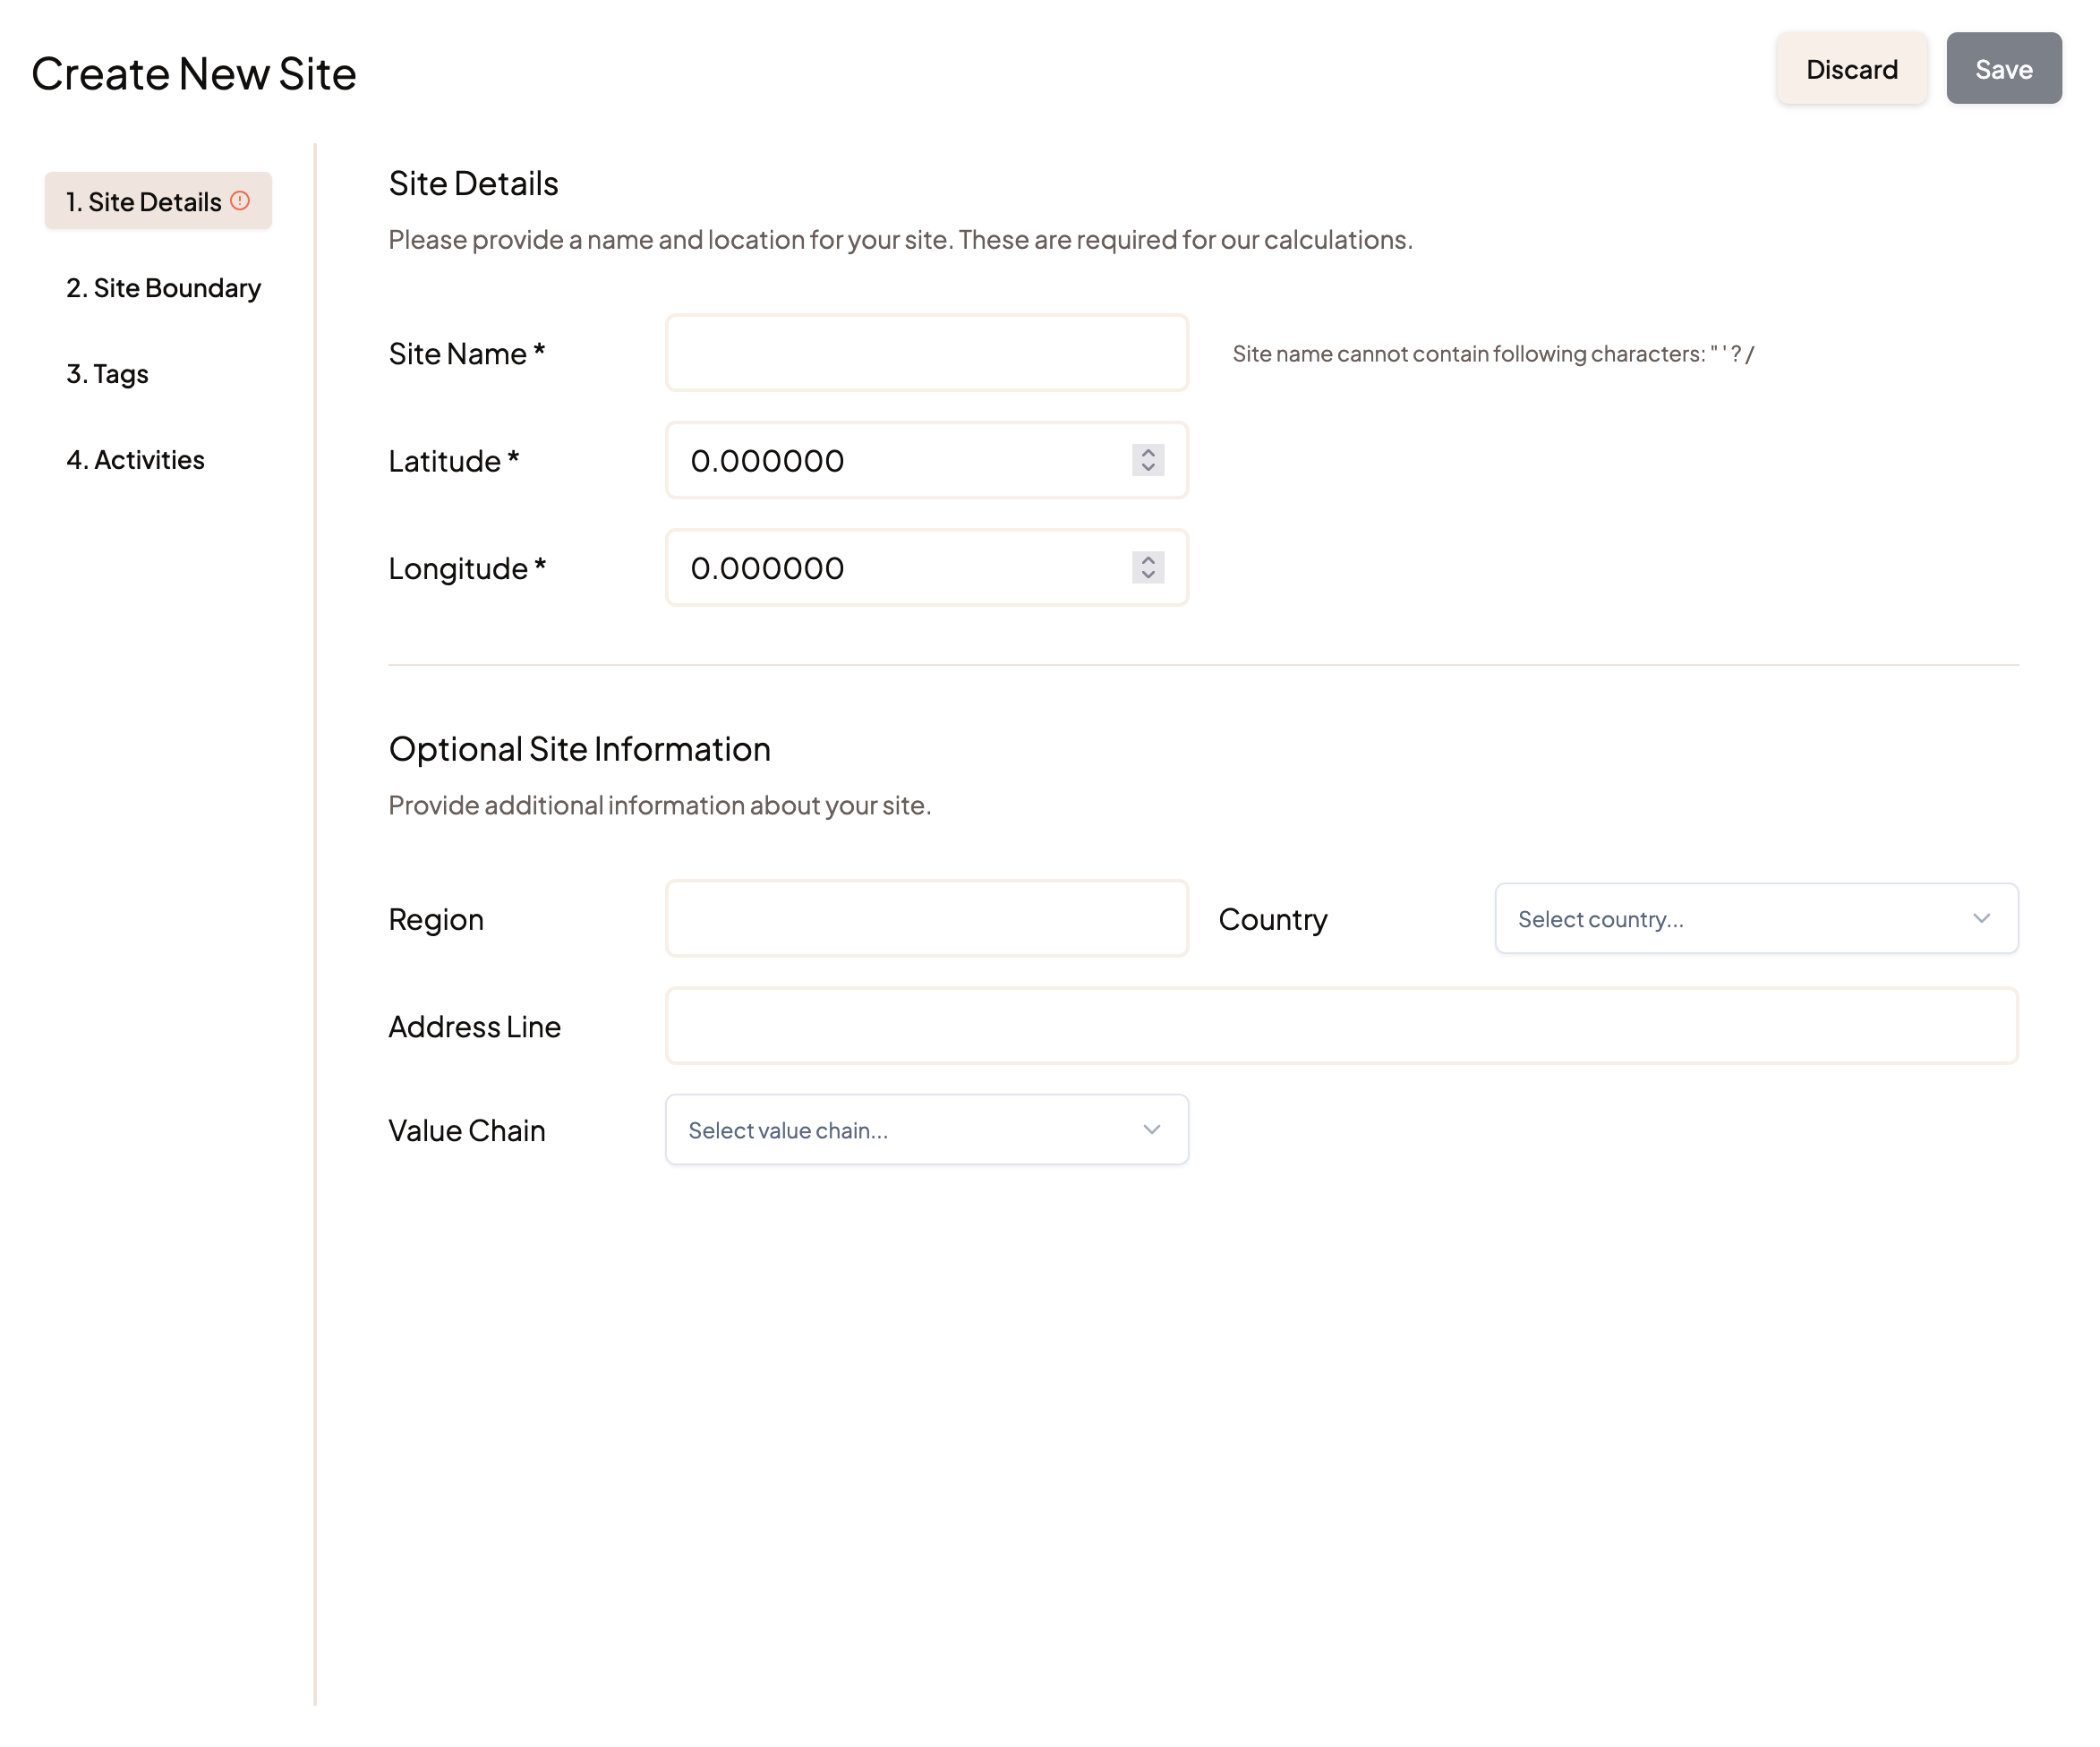Decrease Longitude using the down stepper arrow
The height and width of the screenshot is (1747, 2100).
tap(1148, 575)
